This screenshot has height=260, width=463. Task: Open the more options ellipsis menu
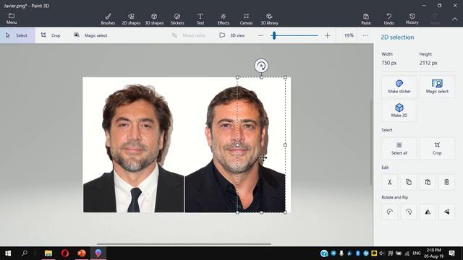click(365, 35)
